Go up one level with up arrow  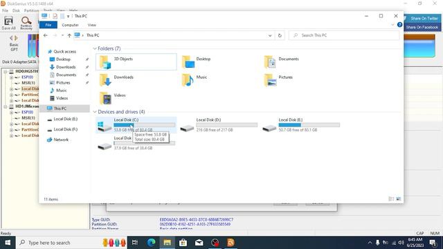pyautogui.click(x=69, y=35)
